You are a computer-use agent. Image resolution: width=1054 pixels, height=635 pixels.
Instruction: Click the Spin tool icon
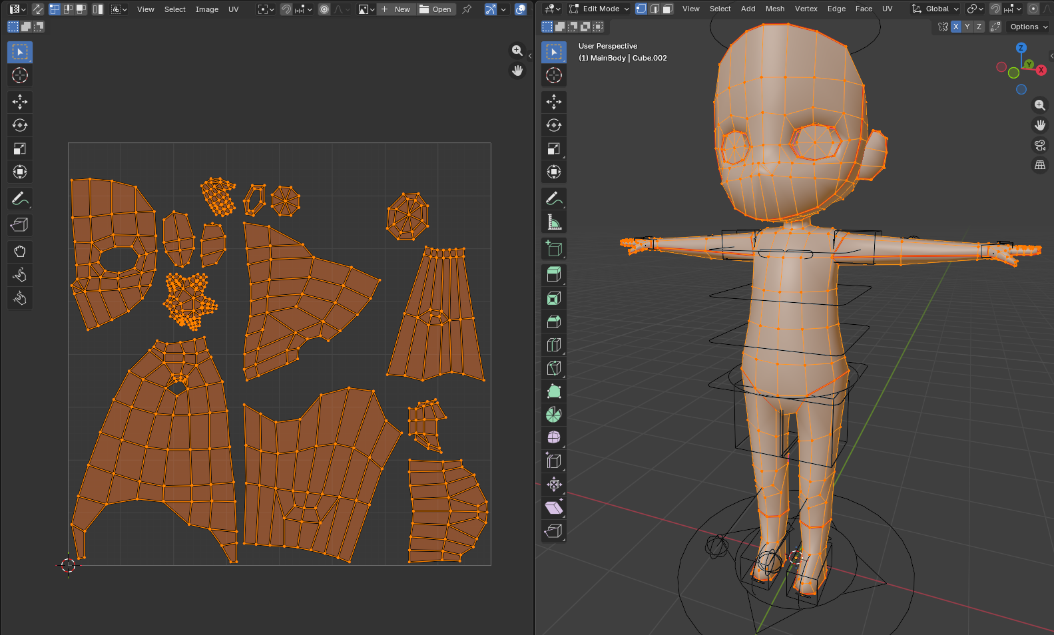(553, 415)
